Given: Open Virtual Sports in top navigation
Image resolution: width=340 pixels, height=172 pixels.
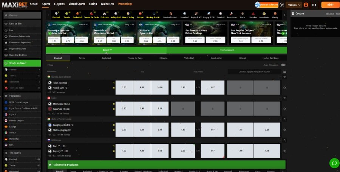Looking at the screenshot, I should pos(77,4).
